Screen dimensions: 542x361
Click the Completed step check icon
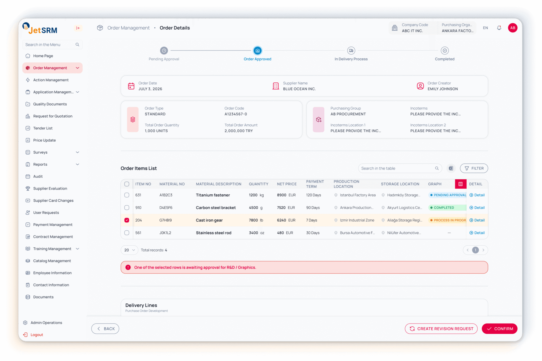[445, 51]
